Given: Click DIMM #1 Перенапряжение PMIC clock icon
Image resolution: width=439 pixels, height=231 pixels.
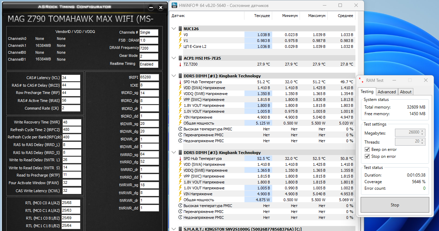Looking at the screenshot, I should 180,135.
